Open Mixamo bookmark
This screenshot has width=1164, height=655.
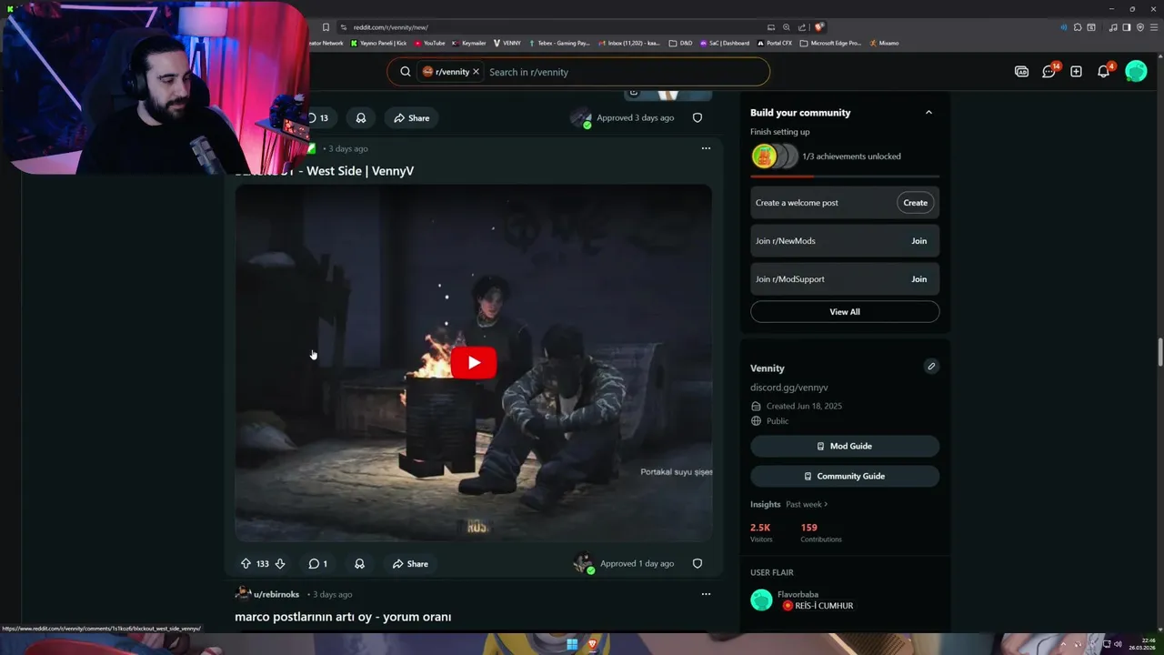click(884, 43)
